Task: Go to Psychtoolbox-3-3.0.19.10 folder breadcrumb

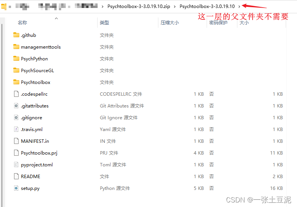Action: [x=207, y=6]
